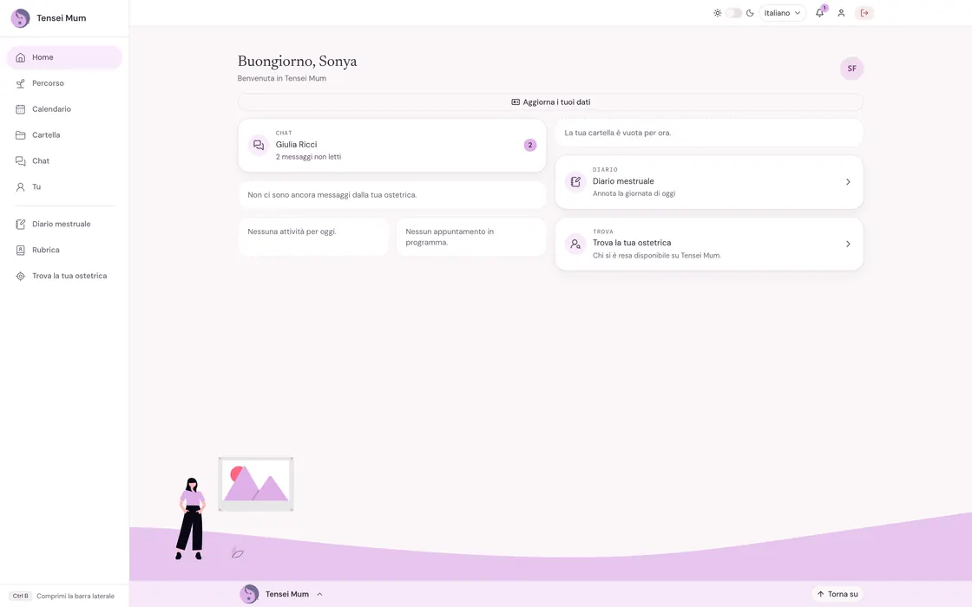Click the Home house icon

coord(21,57)
